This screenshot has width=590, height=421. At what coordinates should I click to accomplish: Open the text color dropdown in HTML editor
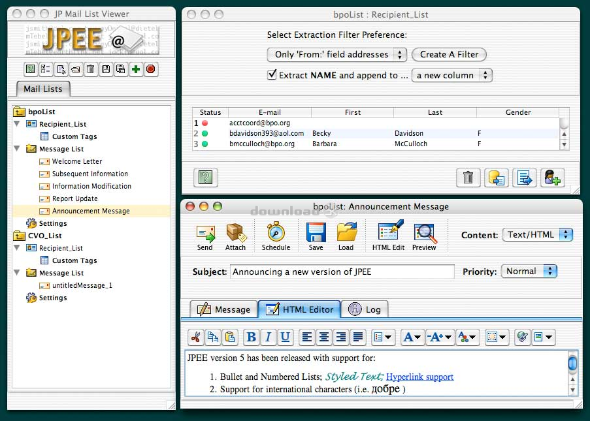pos(468,337)
